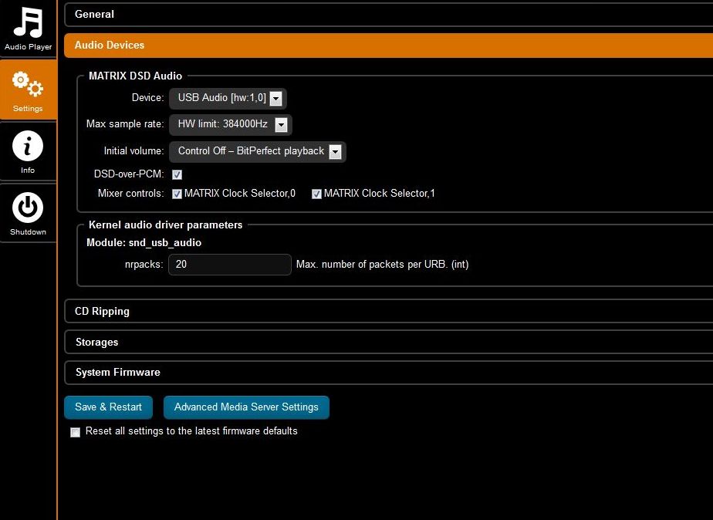Open Advanced Media Server Settings
This screenshot has width=713, height=520.
coord(246,407)
